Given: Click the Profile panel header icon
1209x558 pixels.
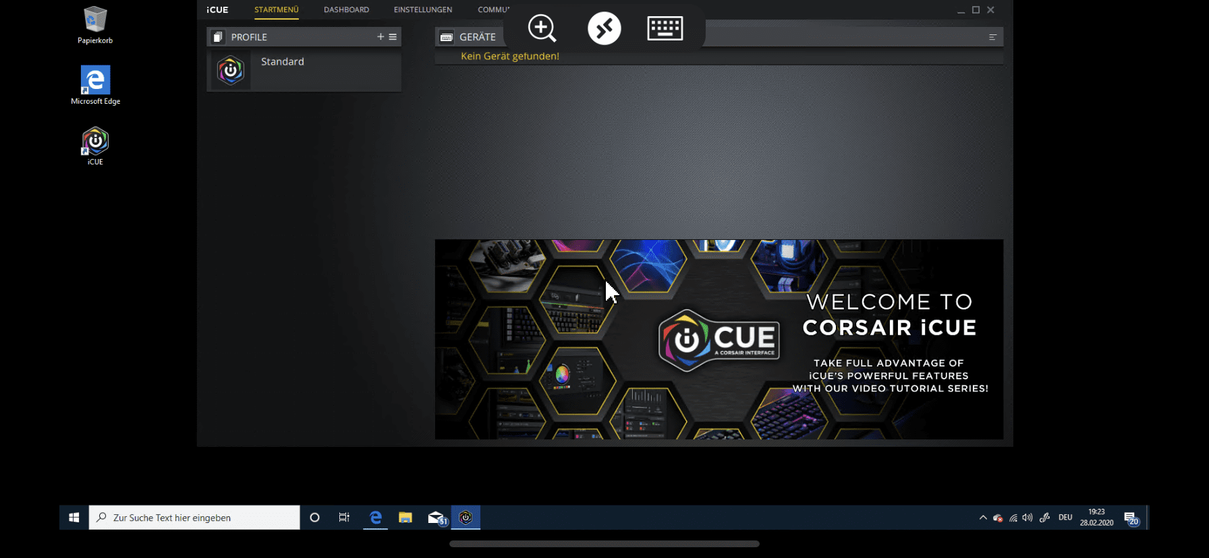Looking at the screenshot, I should pyautogui.click(x=217, y=36).
